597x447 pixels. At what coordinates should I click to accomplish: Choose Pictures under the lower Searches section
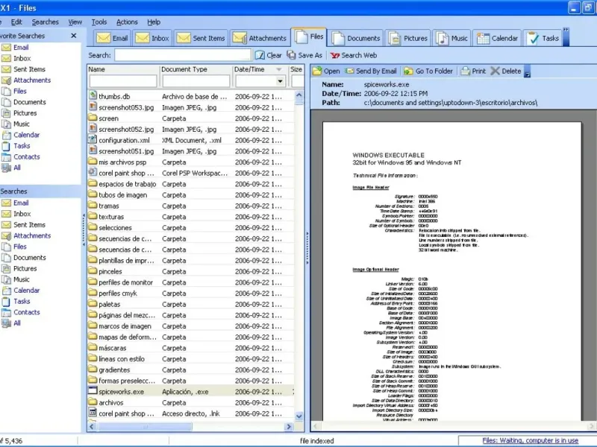(25, 269)
